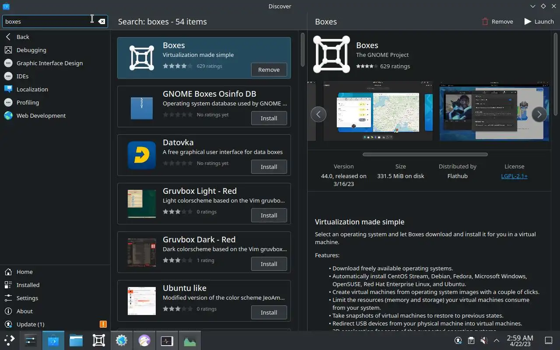
Task: Open the system monitor taskbar icon
Action: click(x=167, y=340)
